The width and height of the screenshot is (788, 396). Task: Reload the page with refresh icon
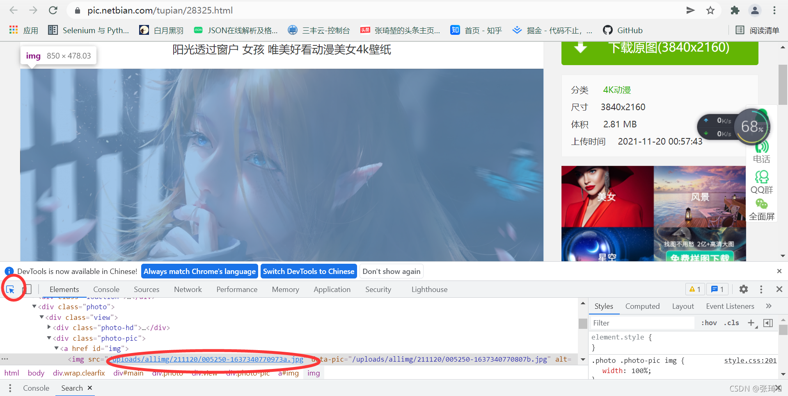pos(53,10)
